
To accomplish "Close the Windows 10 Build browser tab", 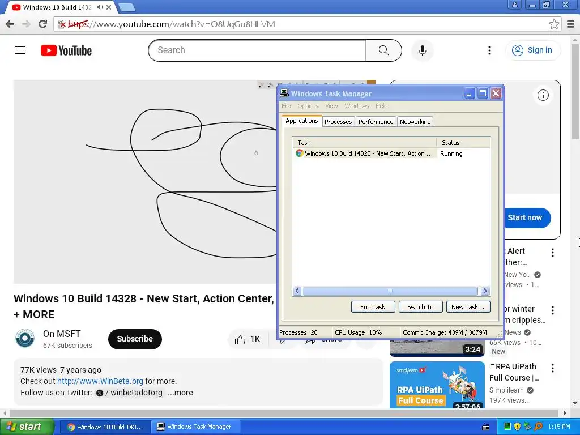I will [109, 7].
